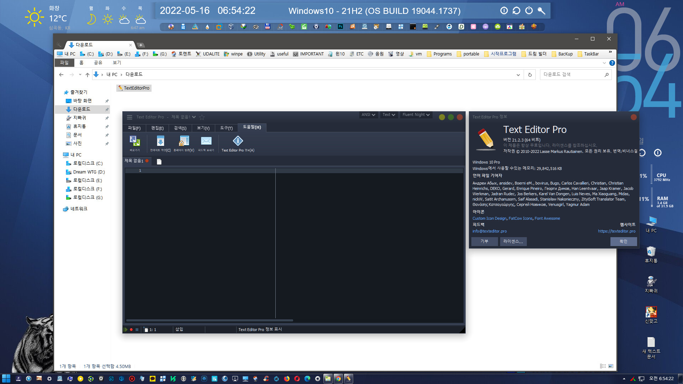Screen dimensions: 683x384
Task: Open the Explorer 홈 ribbon tab
Action: 81,63
